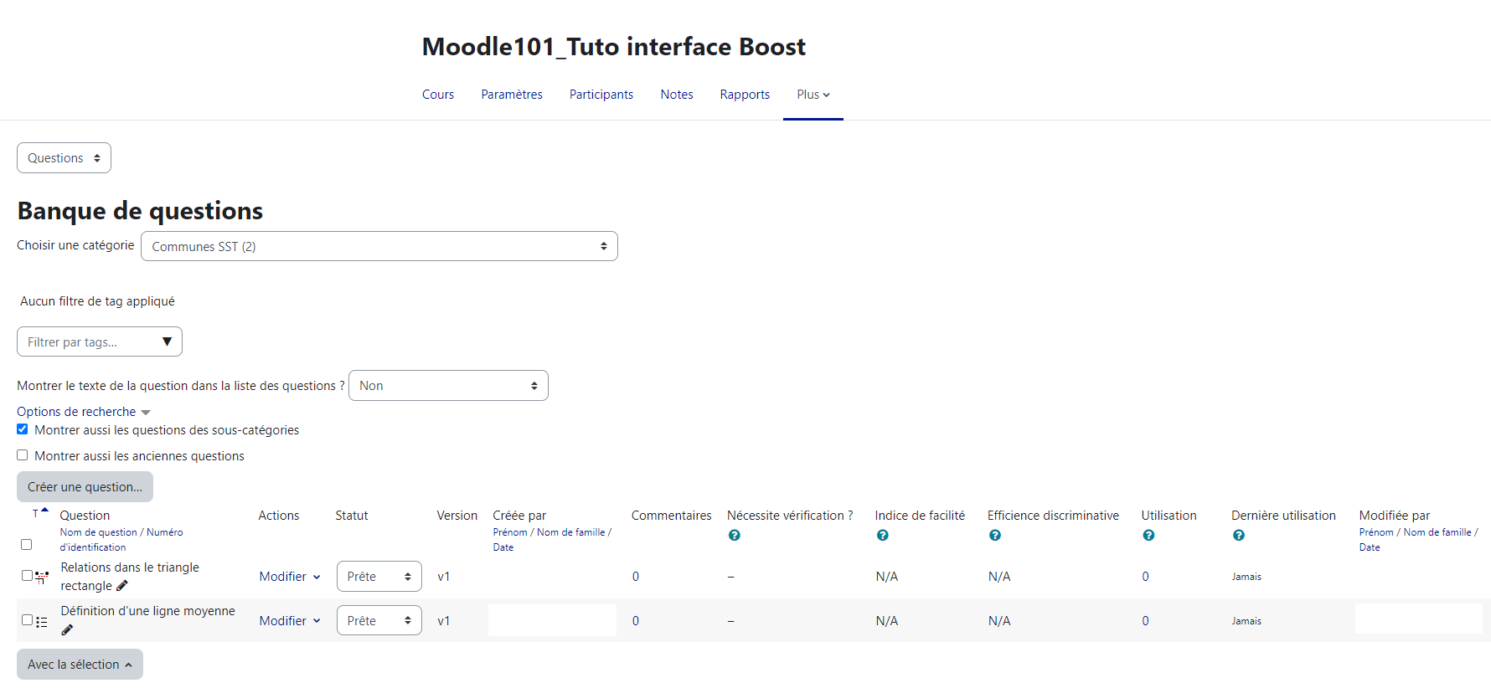Click pencil icon next to Relations dans le triangle rectangle
Viewport: 1491px width, 688px height.
122,586
